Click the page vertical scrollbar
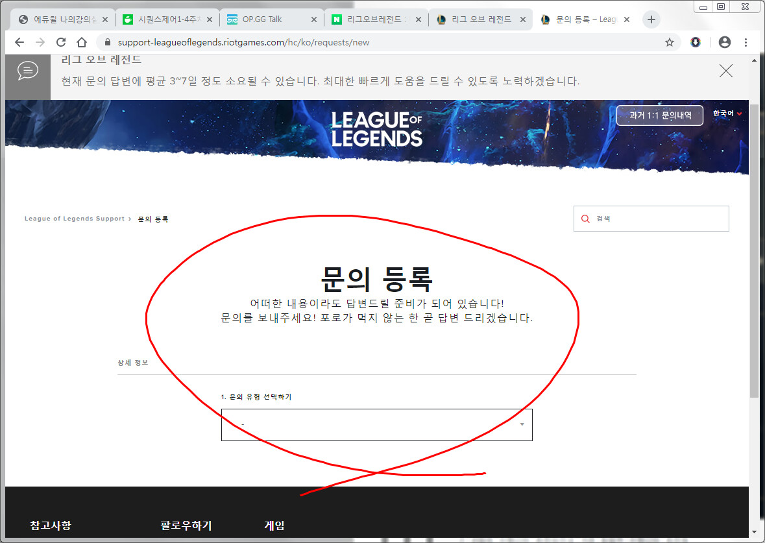 click(753, 259)
